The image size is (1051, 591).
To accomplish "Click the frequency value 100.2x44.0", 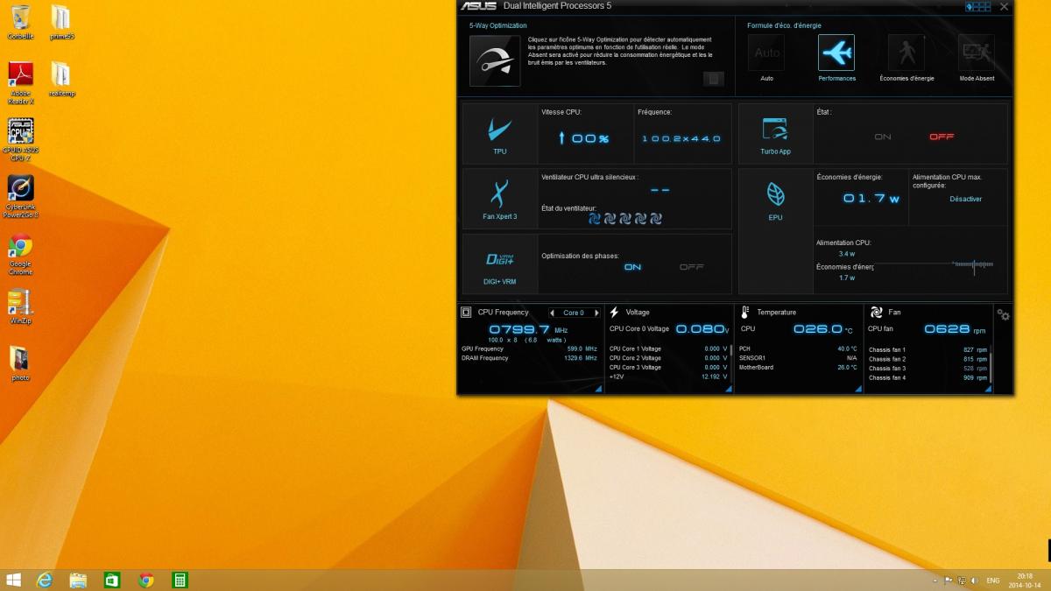I will pos(681,138).
